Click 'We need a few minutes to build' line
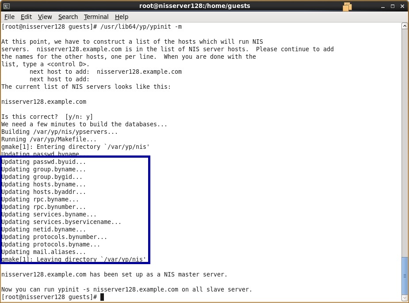Screen dimensions: 409x303 point(84,124)
